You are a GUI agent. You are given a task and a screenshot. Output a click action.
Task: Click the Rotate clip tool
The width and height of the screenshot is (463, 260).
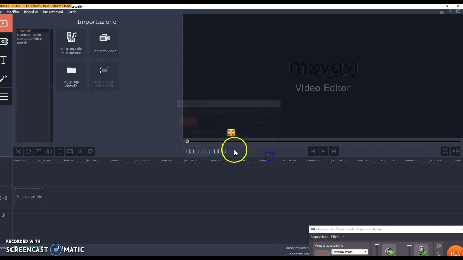(29, 152)
